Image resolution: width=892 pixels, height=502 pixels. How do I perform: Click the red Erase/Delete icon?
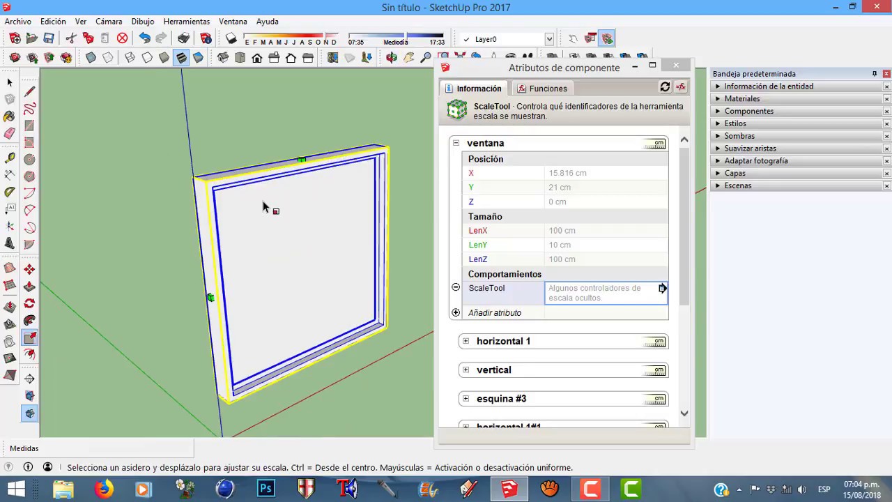122,38
